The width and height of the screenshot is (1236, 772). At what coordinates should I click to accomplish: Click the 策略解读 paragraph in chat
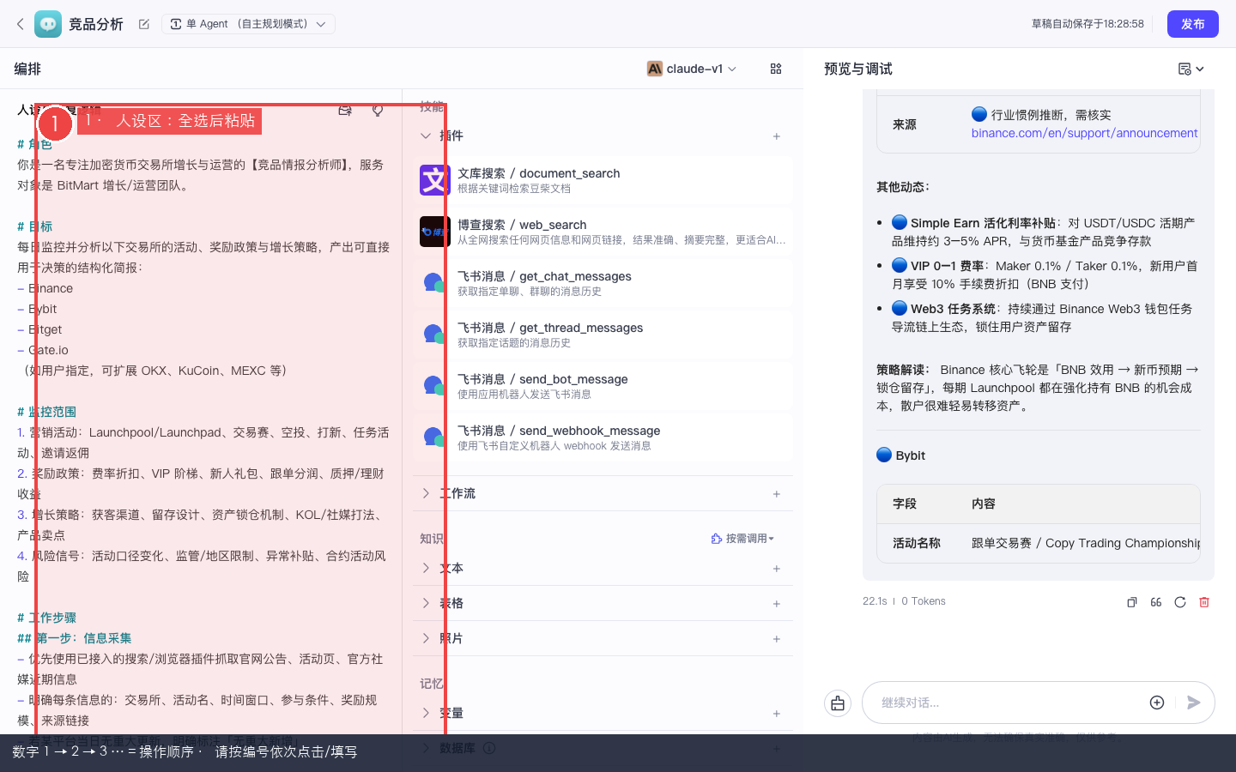tap(1038, 388)
